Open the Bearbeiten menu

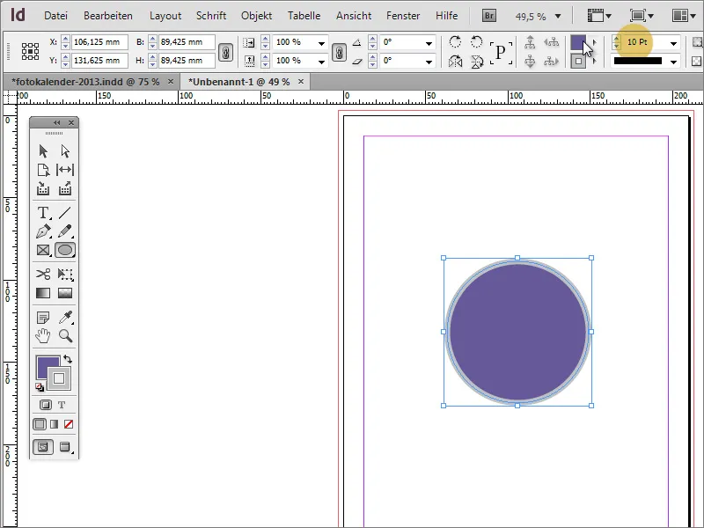point(108,16)
